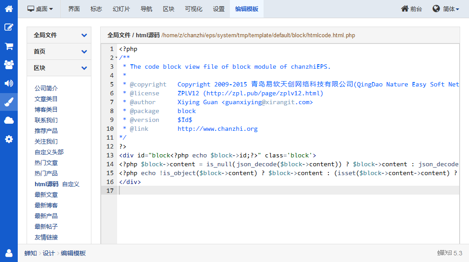Screen dimensions: 469x262
Task: Click empty line 17 in code editor
Action: tap(288, 191)
